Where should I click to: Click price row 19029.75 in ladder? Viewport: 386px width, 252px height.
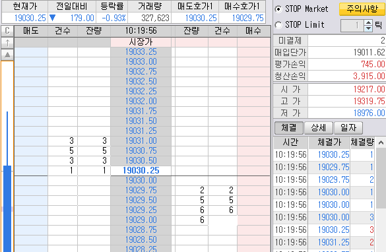pyautogui.click(x=141, y=190)
